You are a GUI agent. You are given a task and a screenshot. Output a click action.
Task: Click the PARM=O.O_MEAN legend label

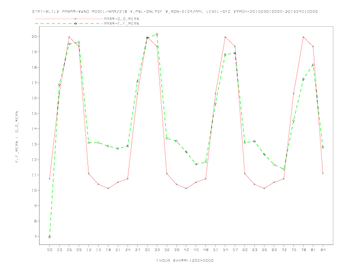pos(121,19)
